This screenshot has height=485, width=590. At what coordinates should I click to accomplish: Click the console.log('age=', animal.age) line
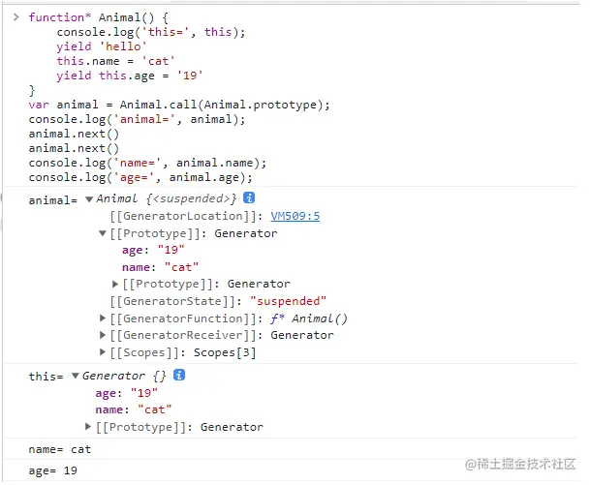140,177
